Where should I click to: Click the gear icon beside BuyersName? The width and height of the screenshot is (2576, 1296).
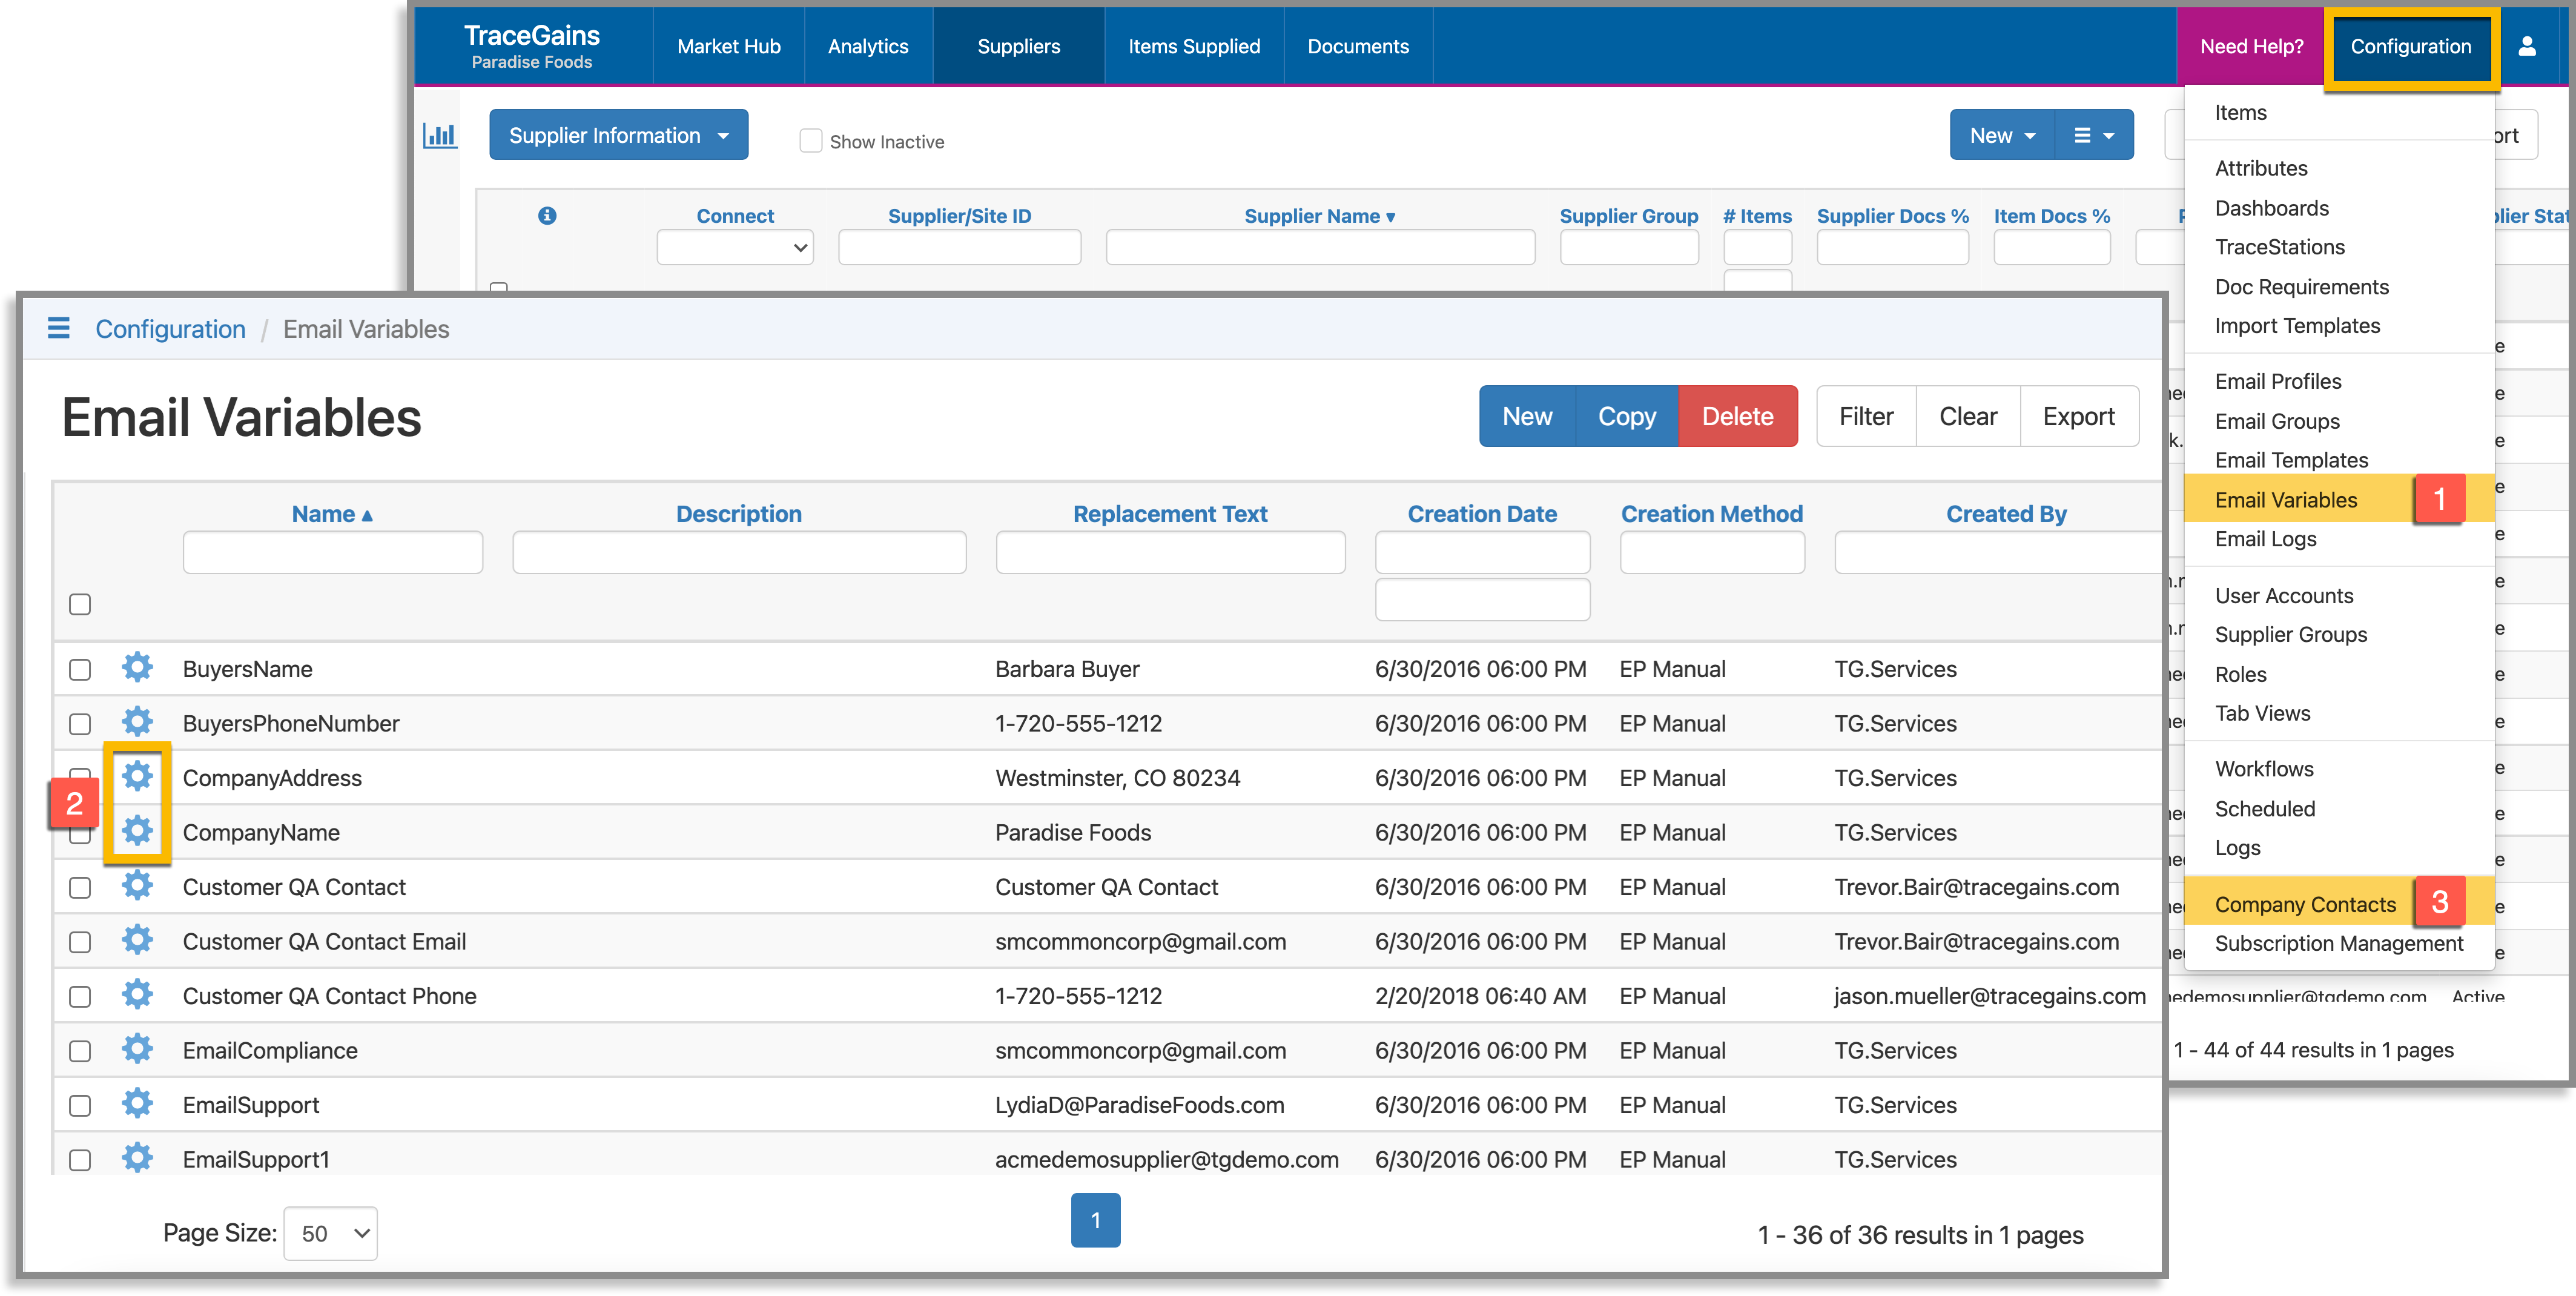pos(137,667)
